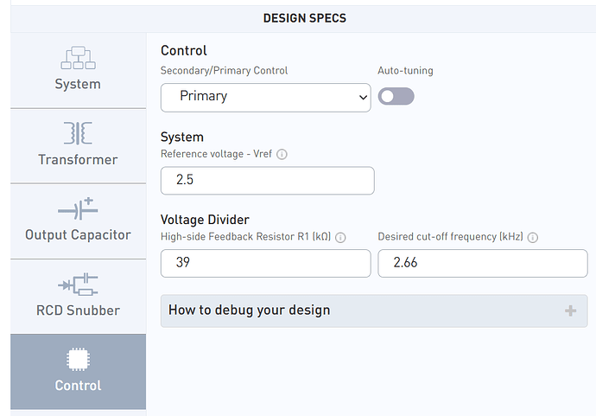Show info for Reference voltage Vref

pos(282,155)
